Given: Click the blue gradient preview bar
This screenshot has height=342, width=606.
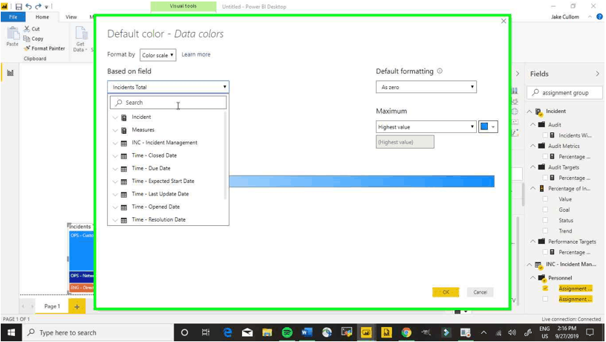Looking at the screenshot, I should [362, 181].
